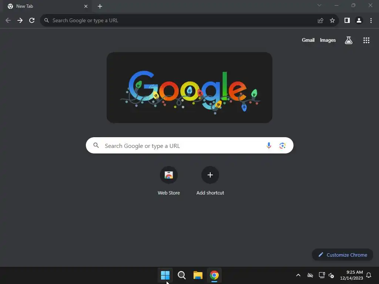The image size is (379, 284).
Task: Open the Google apps grid
Action: pyautogui.click(x=366, y=40)
